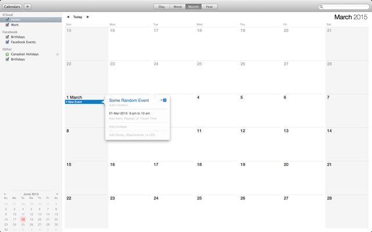Select March 4 day cell

[216, 111]
